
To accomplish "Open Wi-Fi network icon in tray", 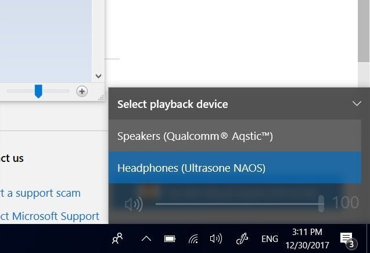I will tap(193, 239).
